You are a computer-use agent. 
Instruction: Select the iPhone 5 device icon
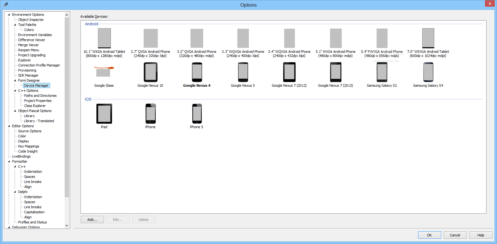click(197, 114)
